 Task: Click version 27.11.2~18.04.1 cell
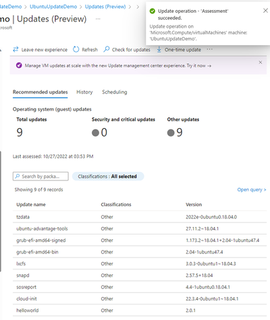point(202,228)
